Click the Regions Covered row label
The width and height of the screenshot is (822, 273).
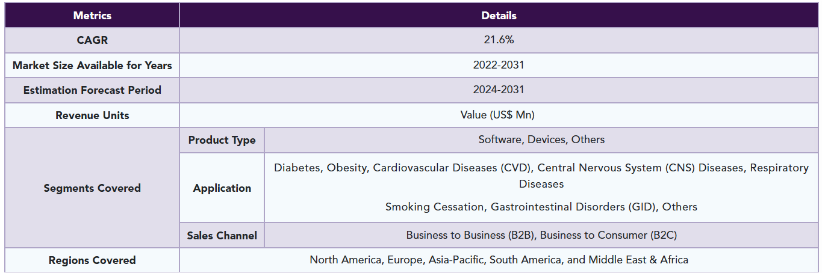click(x=92, y=260)
